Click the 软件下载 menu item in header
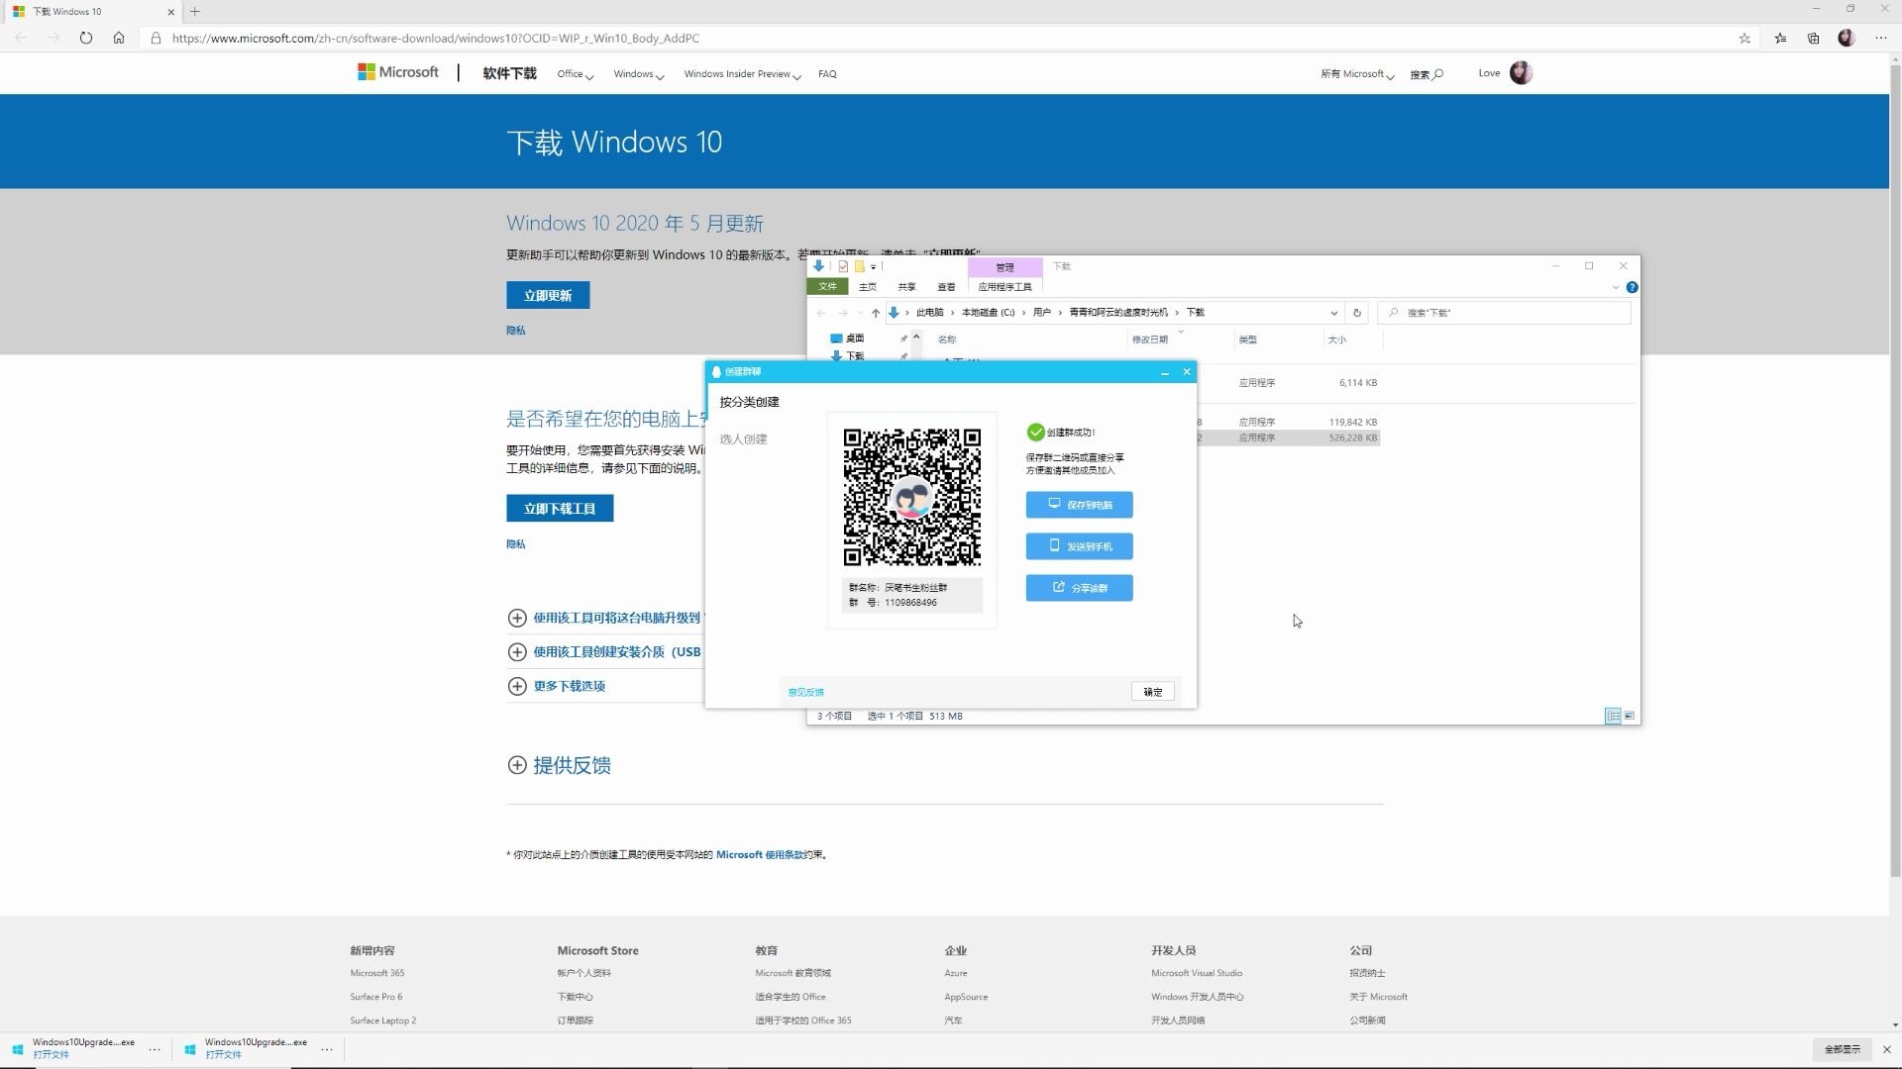Viewport: 1902px width, 1069px height. [509, 73]
